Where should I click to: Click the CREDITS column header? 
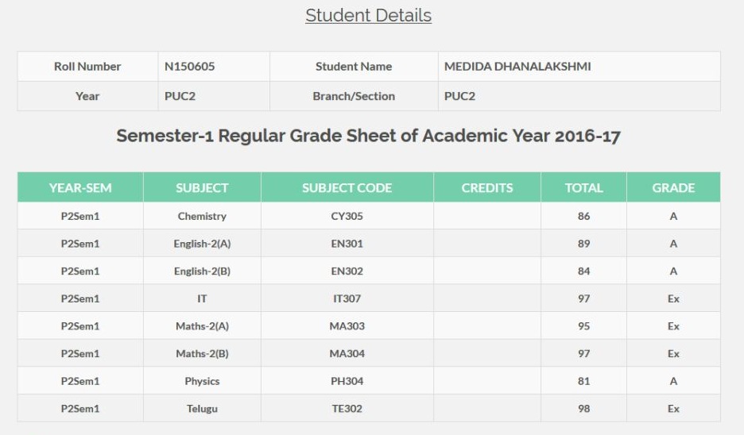pos(486,187)
